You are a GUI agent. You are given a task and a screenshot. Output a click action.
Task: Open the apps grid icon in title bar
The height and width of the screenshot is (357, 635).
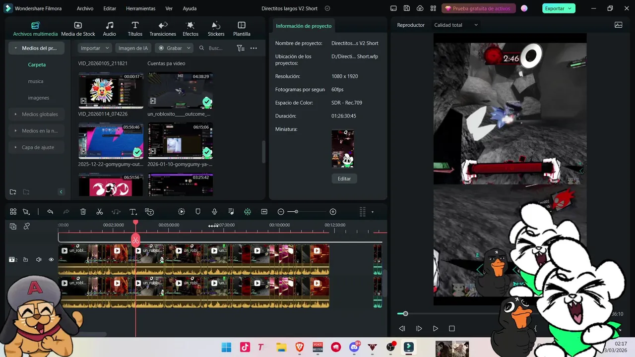pyautogui.click(x=434, y=8)
